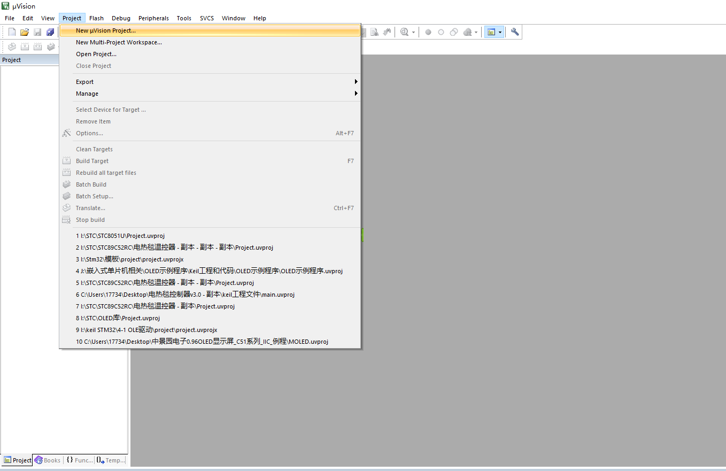Switch to the Books tab
Image resolution: width=726 pixels, height=471 pixels.
[48, 460]
